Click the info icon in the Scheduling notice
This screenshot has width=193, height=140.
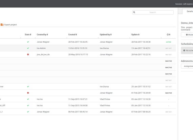pyautogui.click(x=184, y=50)
